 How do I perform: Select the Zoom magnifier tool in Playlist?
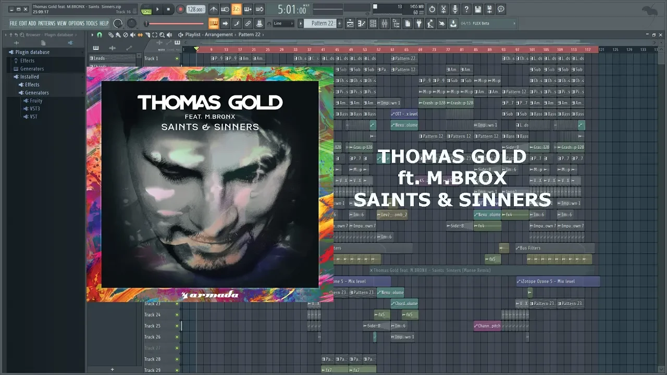click(x=162, y=35)
